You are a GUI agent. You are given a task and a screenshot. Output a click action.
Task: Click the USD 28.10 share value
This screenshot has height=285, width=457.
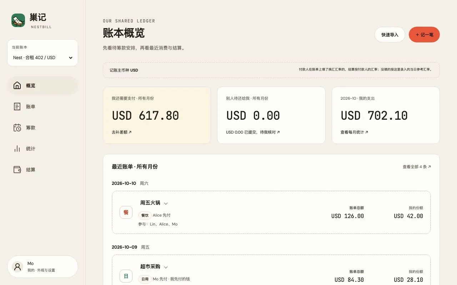click(x=408, y=280)
